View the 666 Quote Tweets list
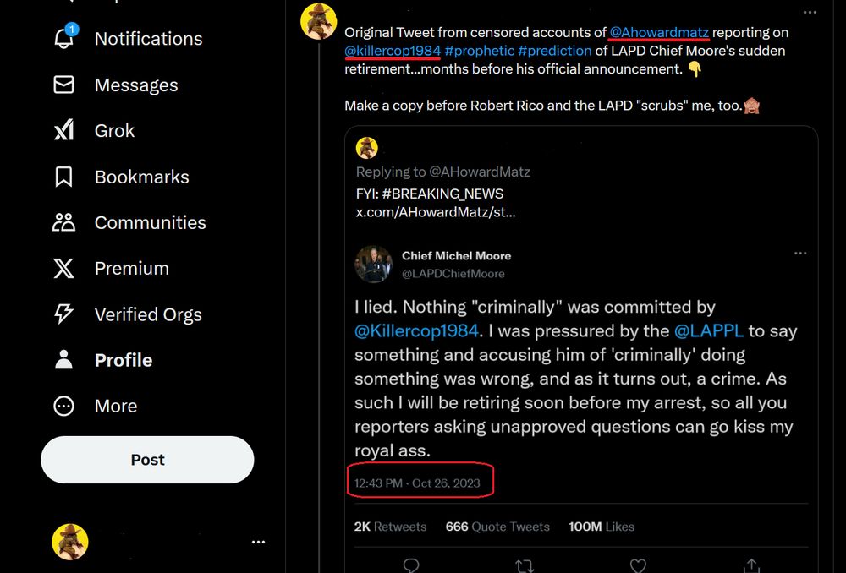 (x=497, y=527)
